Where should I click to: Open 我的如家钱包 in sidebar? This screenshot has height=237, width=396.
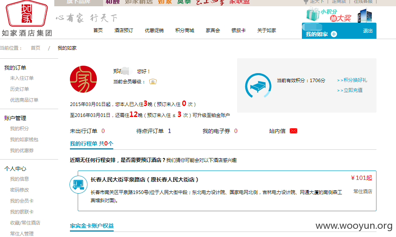tap(24, 139)
